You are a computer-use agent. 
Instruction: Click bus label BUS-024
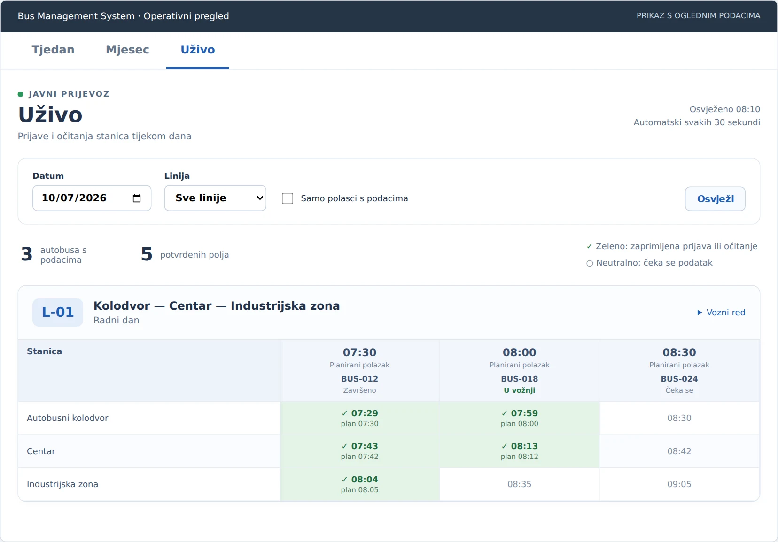(679, 379)
